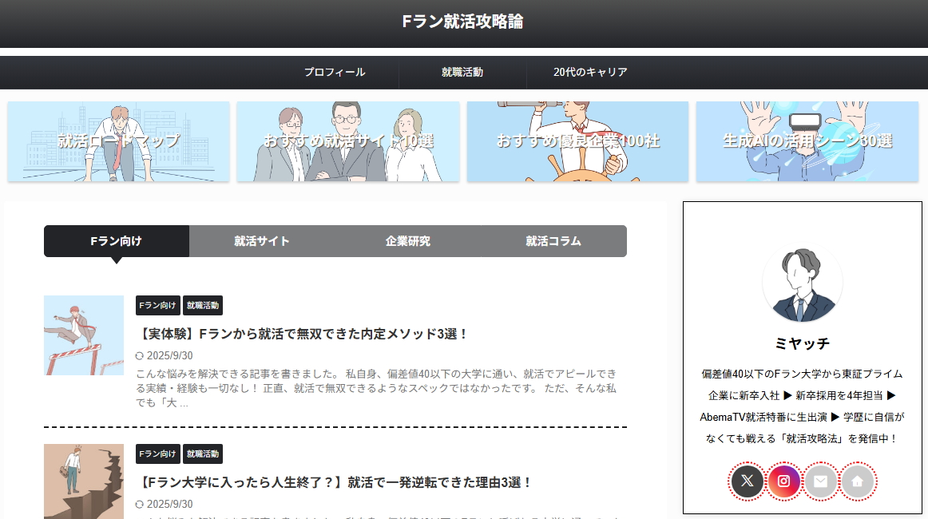Open the 生成AIの活用シーン30選 banner

tap(807, 141)
